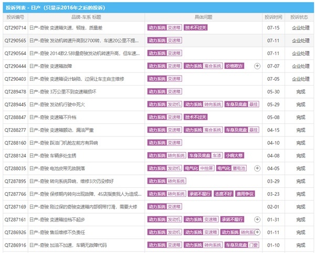Click 企业处理 status in row QT290714
Image resolution: width=315 pixels, height=253 pixels.
click(301, 28)
